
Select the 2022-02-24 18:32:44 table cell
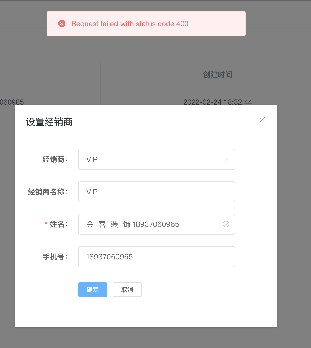coord(218,102)
